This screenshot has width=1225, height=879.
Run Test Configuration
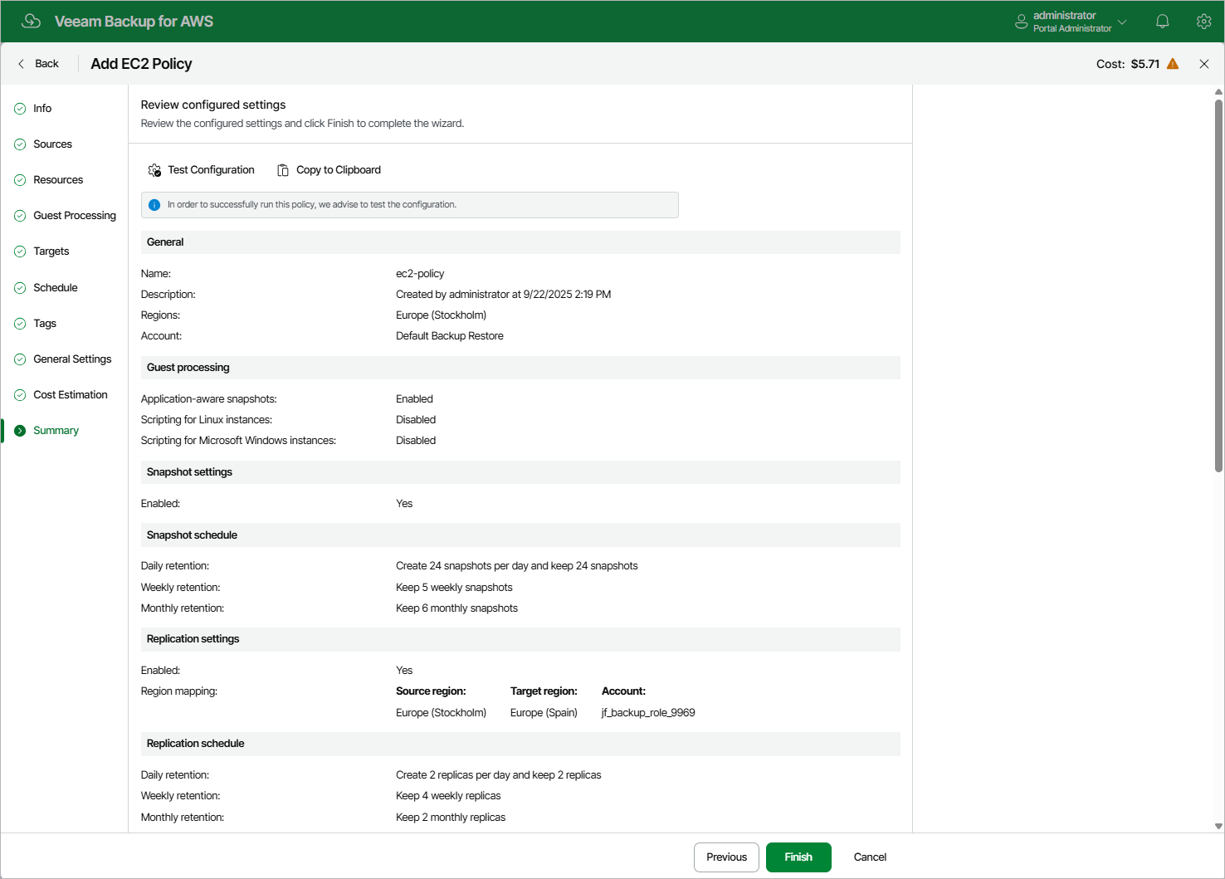pos(202,170)
